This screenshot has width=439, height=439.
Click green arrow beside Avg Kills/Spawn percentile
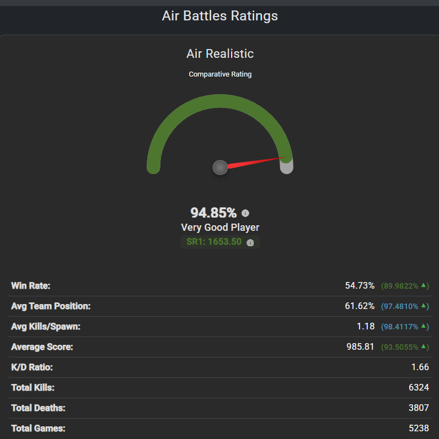[x=424, y=326]
